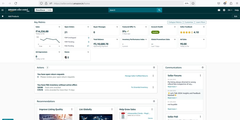
Task: Open the mail messages icon
Action: coord(219,10)
